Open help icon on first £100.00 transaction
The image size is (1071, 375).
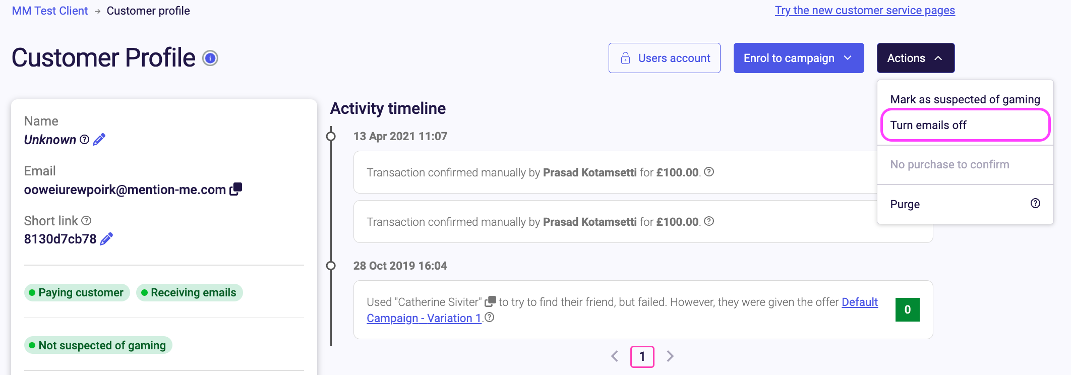(709, 172)
